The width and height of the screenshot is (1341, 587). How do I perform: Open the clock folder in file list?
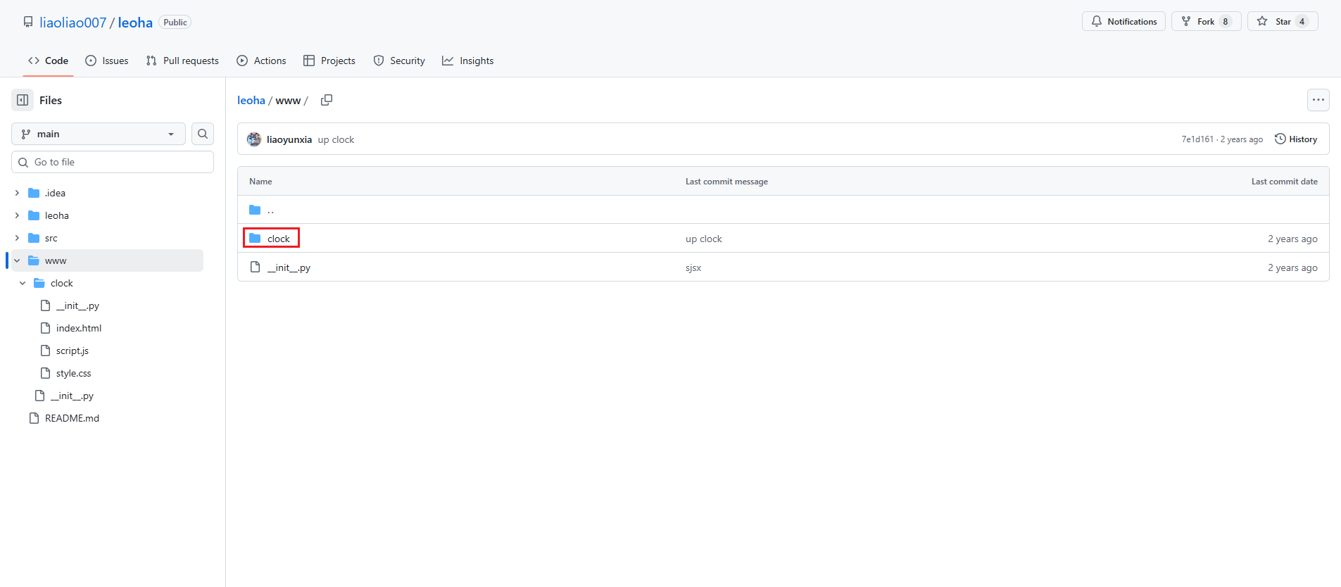point(278,239)
